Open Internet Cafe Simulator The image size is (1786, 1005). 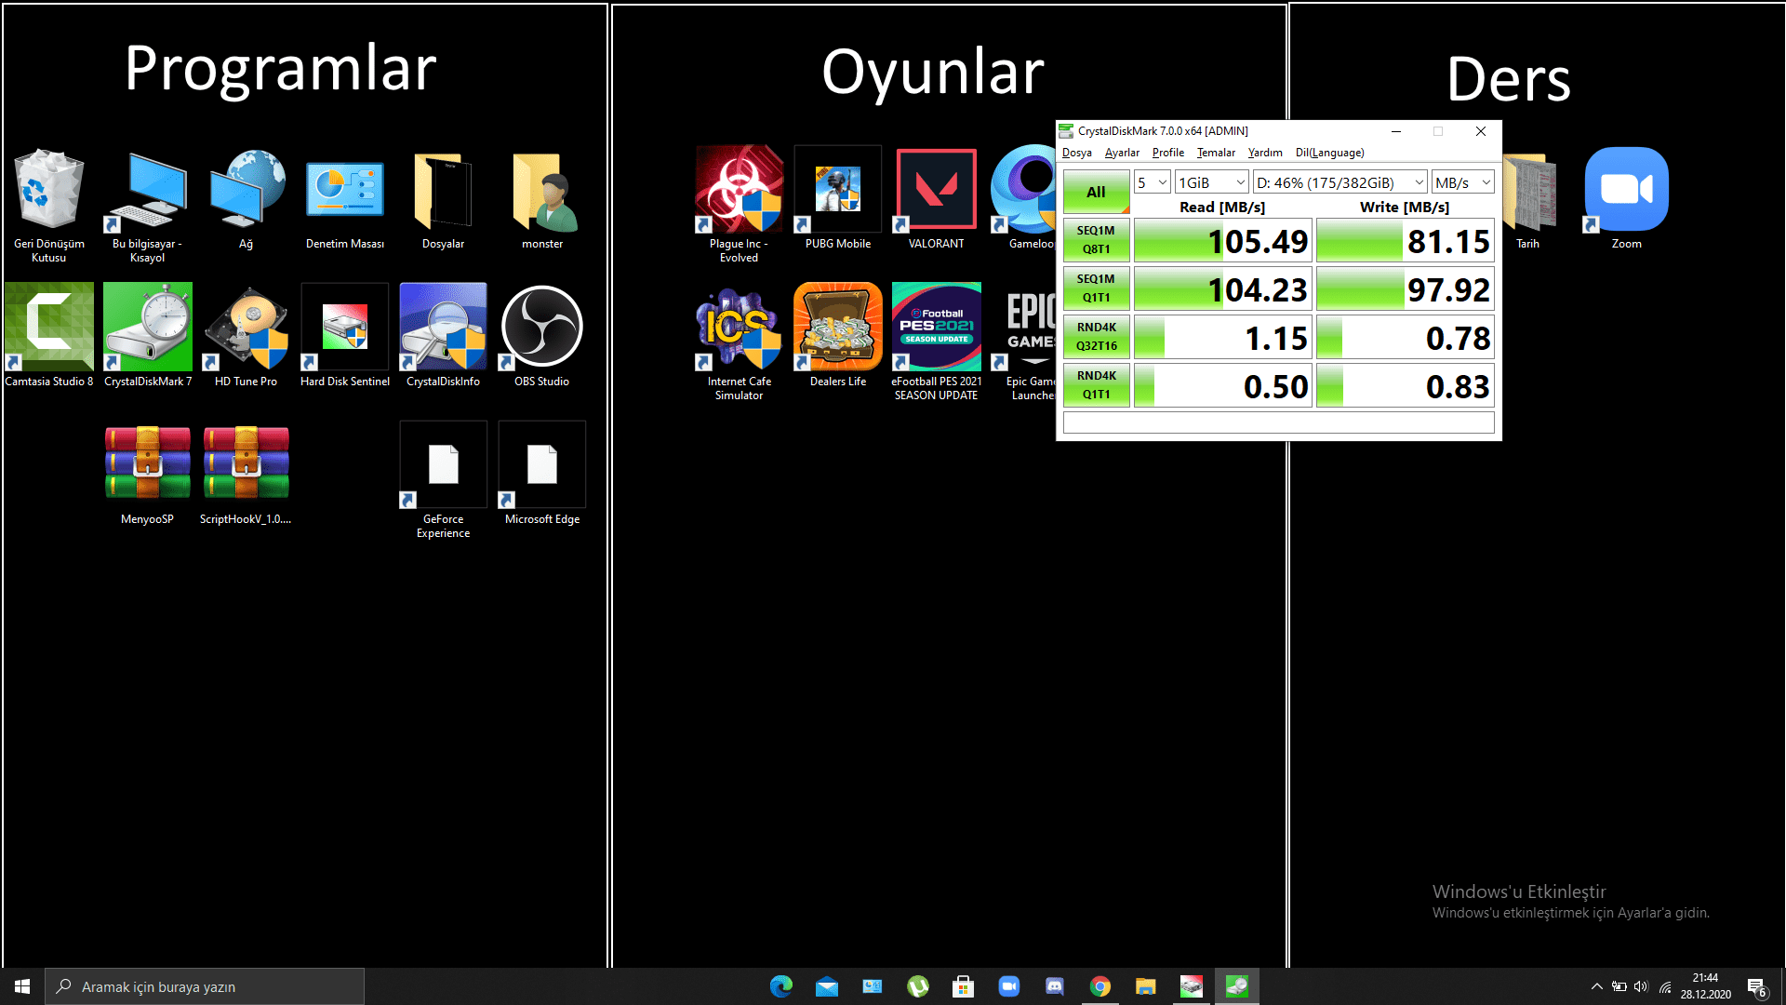pyautogui.click(x=738, y=327)
